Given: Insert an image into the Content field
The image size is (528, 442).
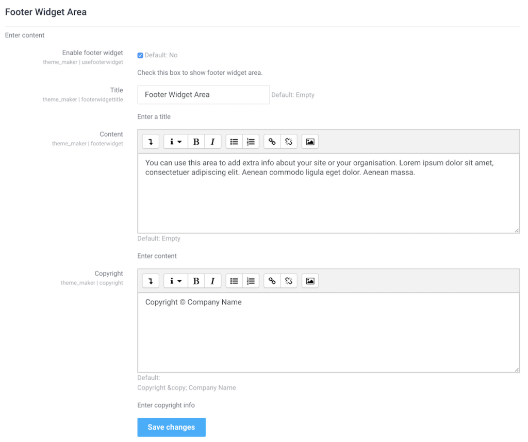Looking at the screenshot, I should pos(309,141).
